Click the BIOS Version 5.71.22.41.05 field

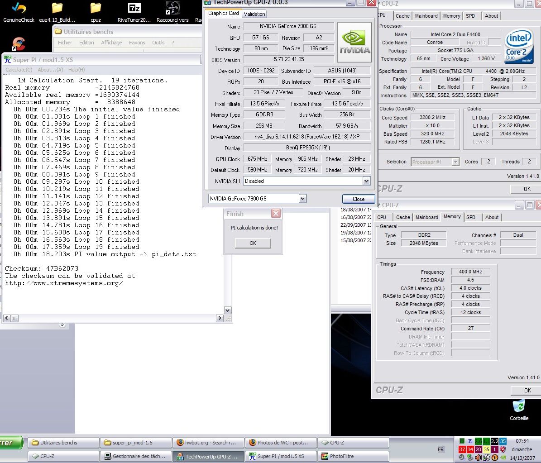289,59
